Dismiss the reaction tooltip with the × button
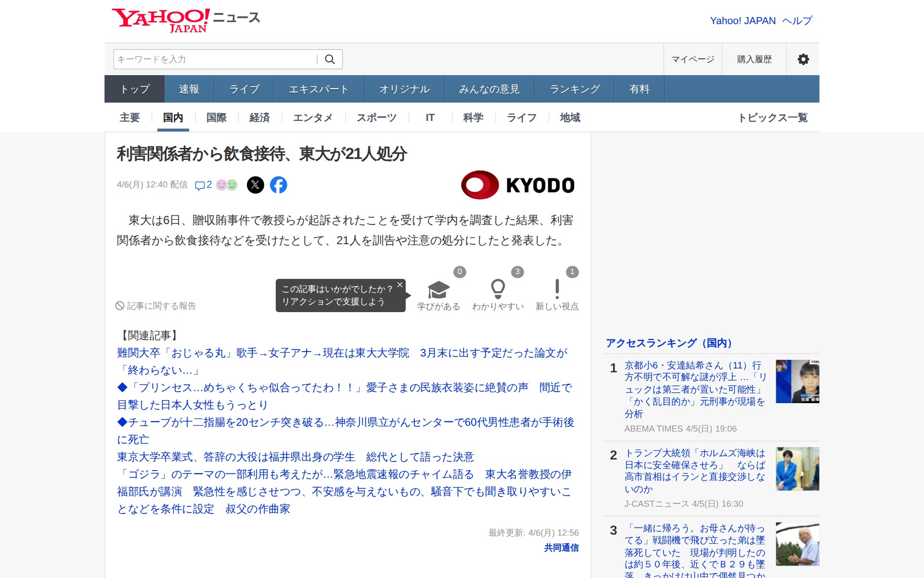The height and width of the screenshot is (578, 924). (x=399, y=285)
